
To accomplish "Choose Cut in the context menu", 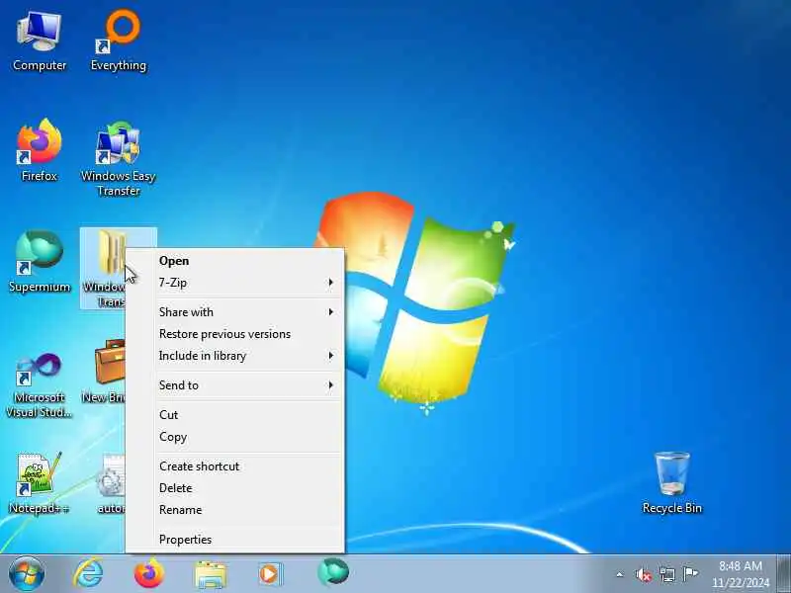I will pyautogui.click(x=235, y=415).
